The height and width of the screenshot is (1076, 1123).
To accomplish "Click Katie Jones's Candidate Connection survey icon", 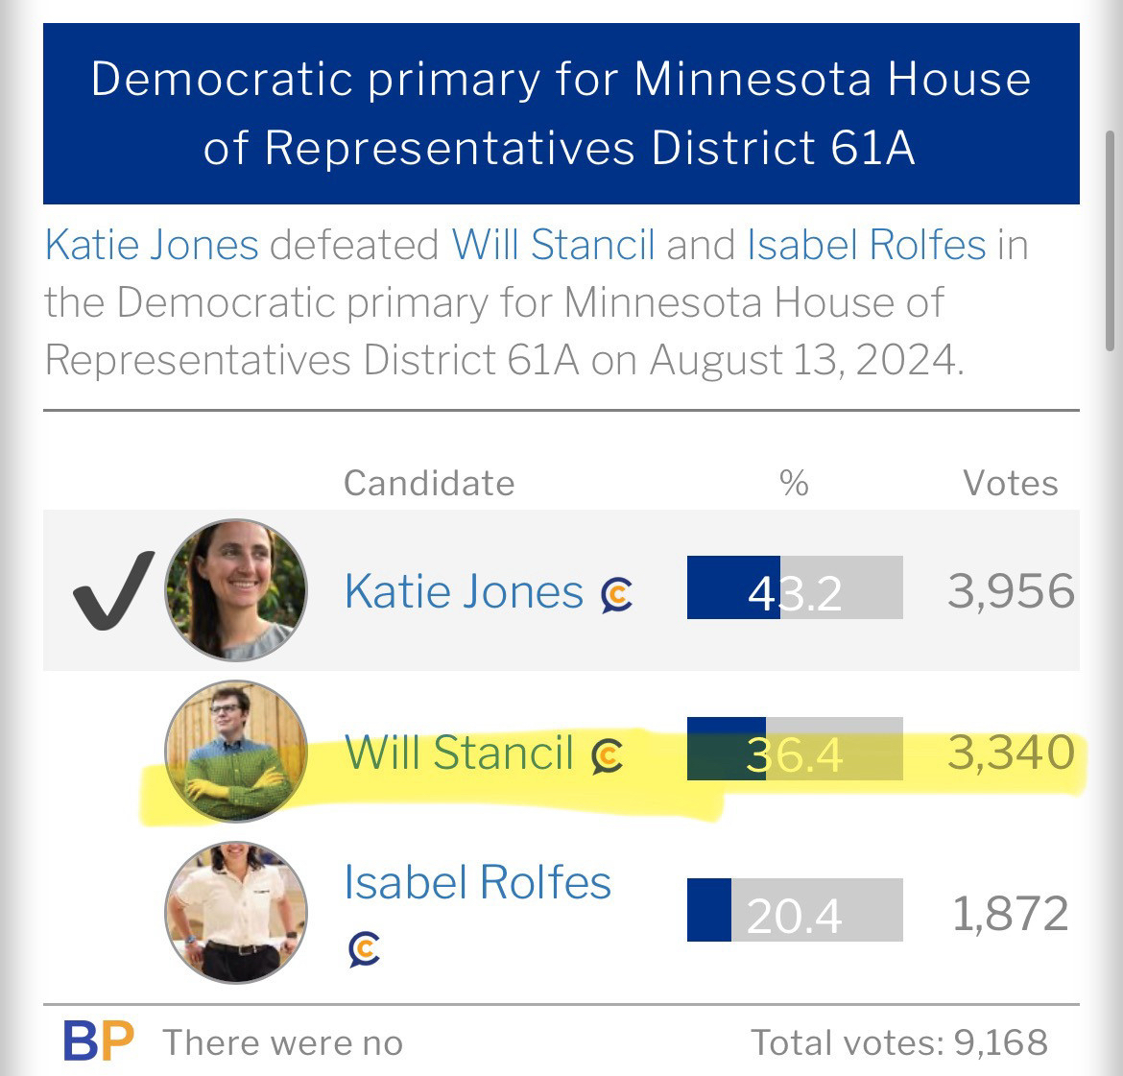I will click(617, 595).
